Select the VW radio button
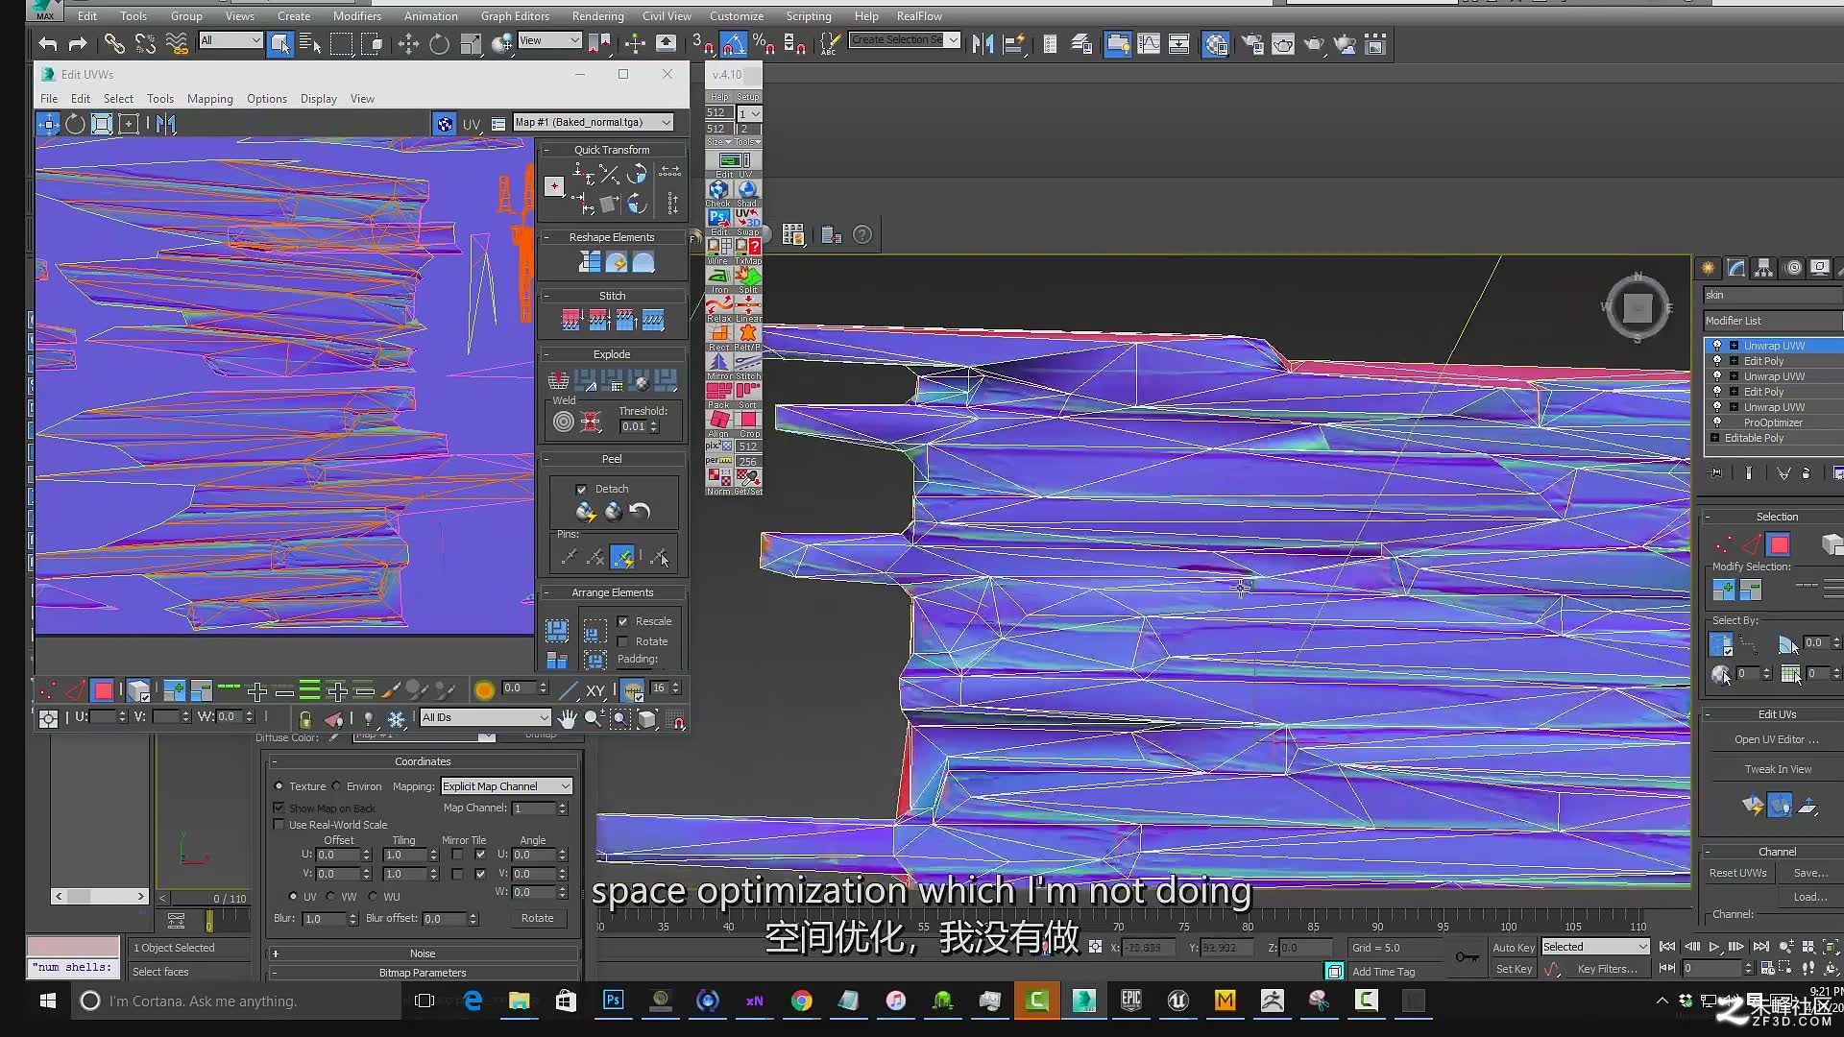This screenshot has height=1037, width=1844. click(x=330, y=897)
